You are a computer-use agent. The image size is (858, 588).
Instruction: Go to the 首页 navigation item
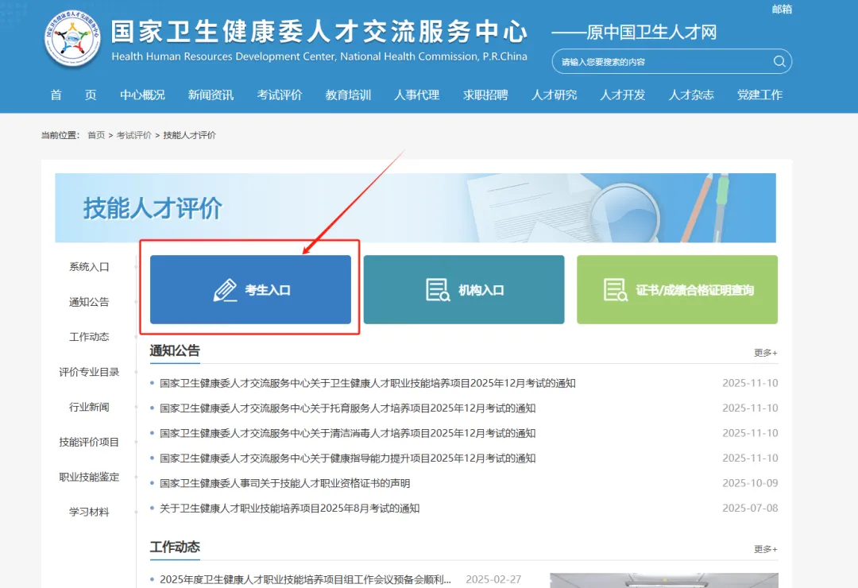[x=73, y=95]
